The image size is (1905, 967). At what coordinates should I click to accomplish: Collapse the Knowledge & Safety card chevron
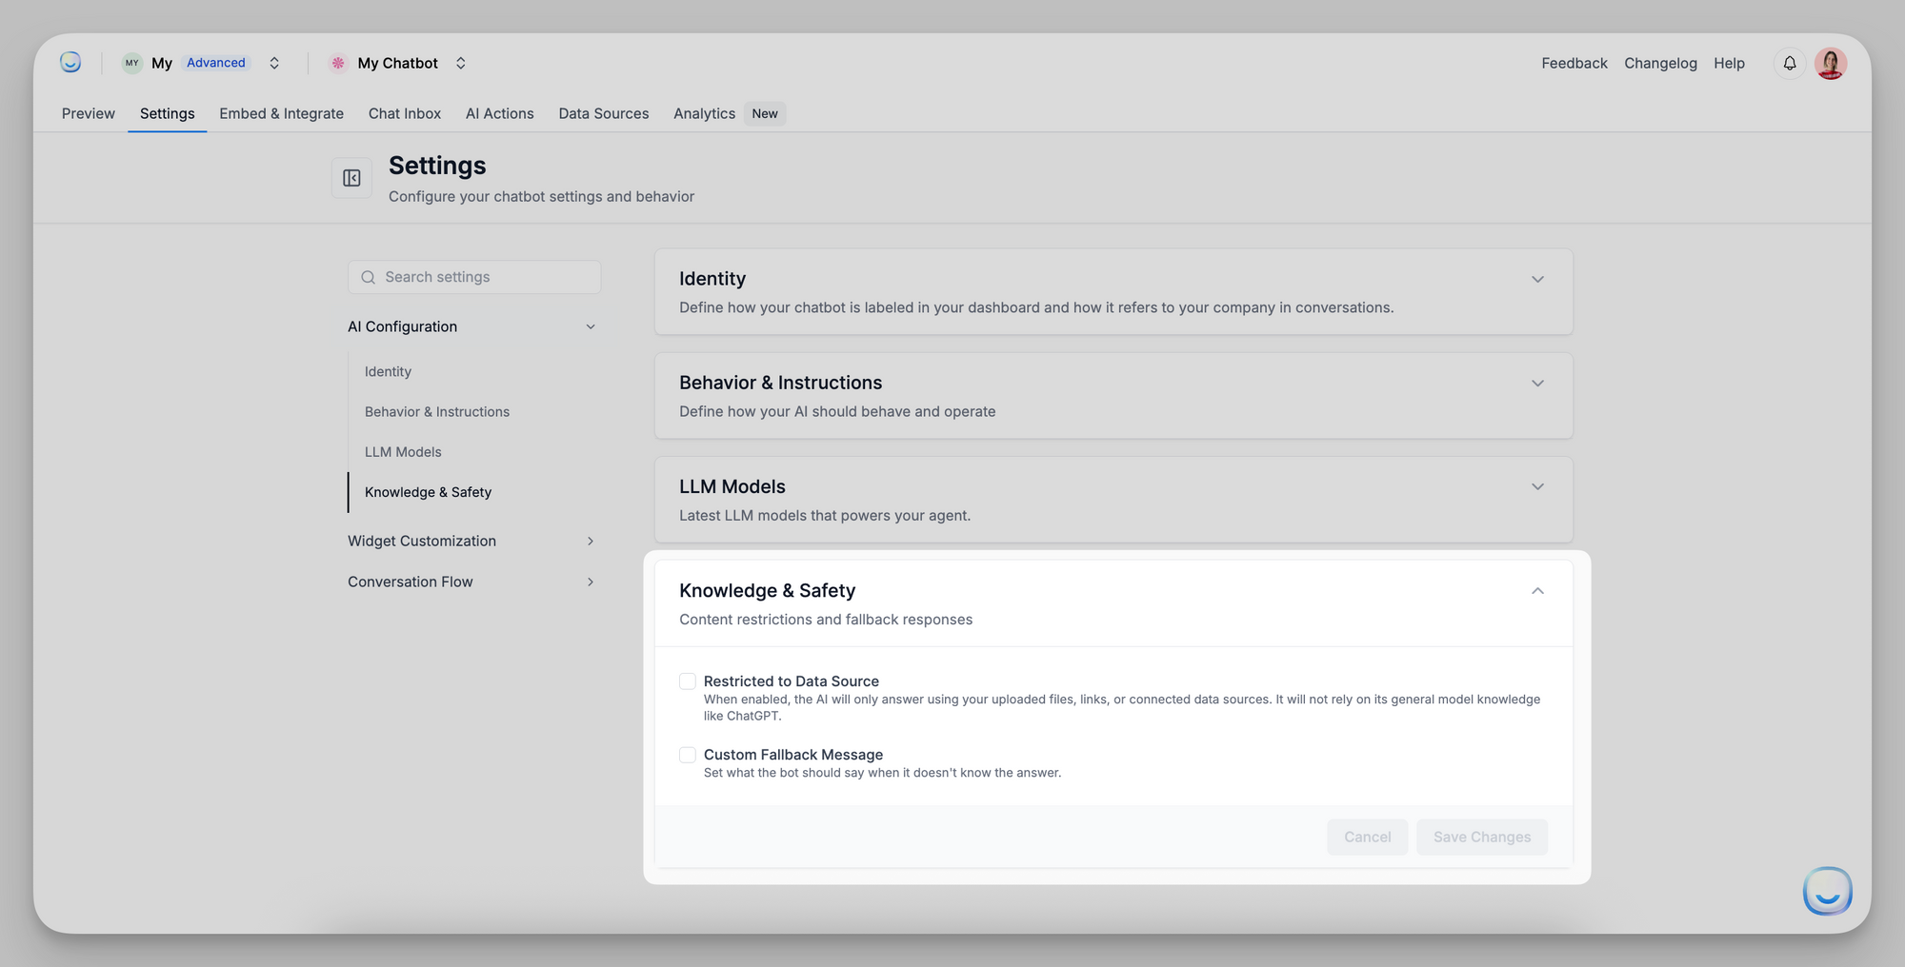point(1537,591)
